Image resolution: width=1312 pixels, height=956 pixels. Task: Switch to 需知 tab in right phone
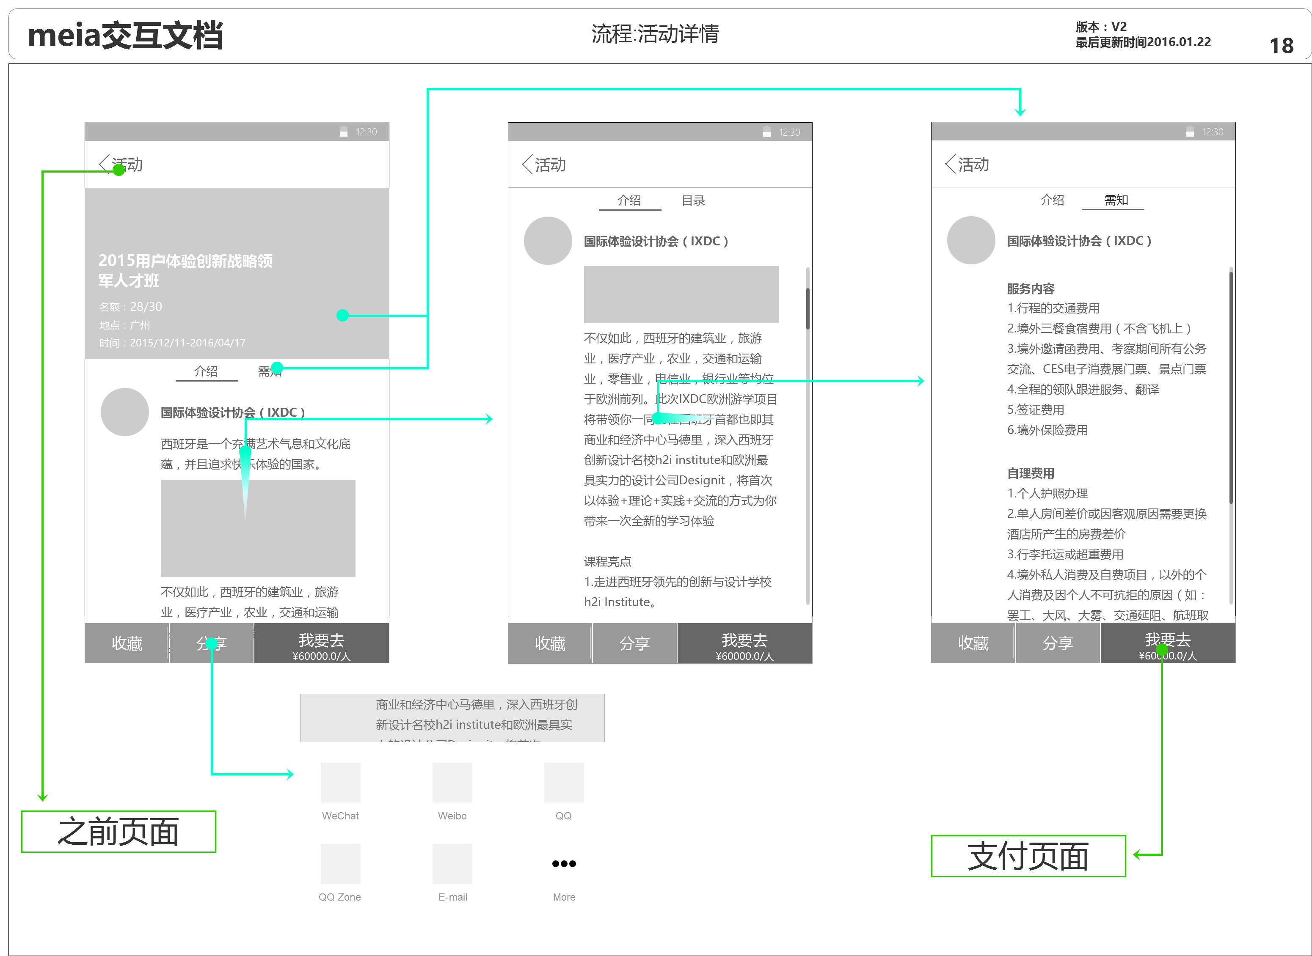[1116, 200]
